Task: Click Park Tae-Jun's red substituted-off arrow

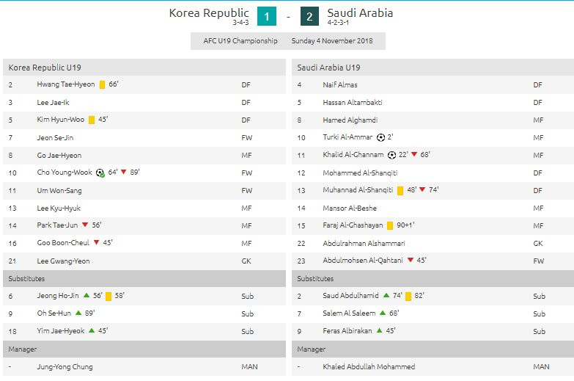Action: [x=85, y=225]
